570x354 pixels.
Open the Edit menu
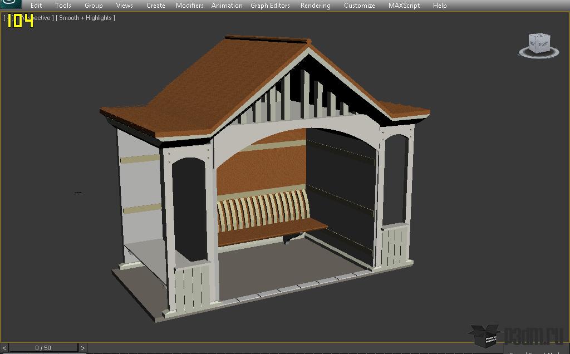[36, 6]
